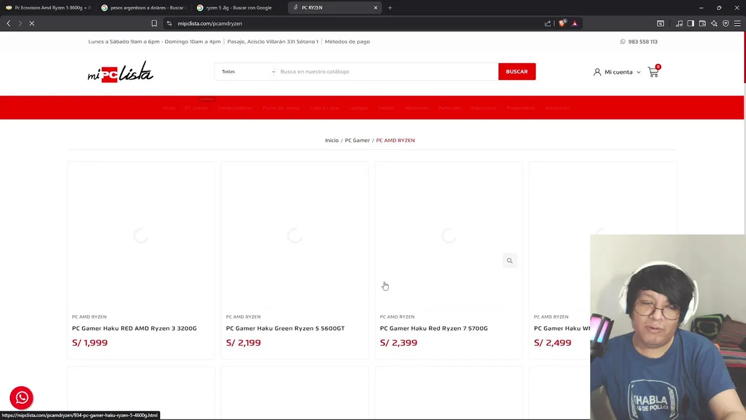Click the S/ 1,999 price
The height and width of the screenshot is (420, 746).
(x=90, y=343)
